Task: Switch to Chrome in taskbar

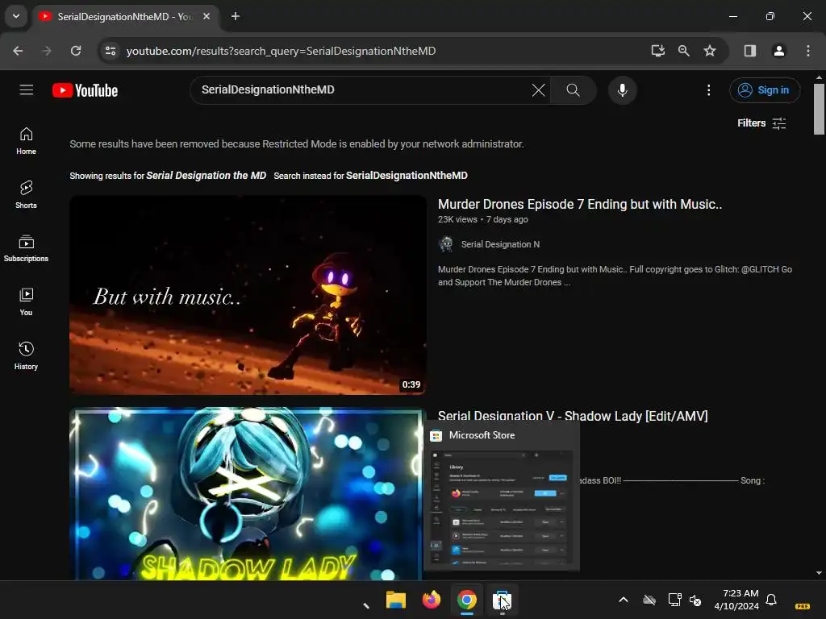Action: click(467, 600)
